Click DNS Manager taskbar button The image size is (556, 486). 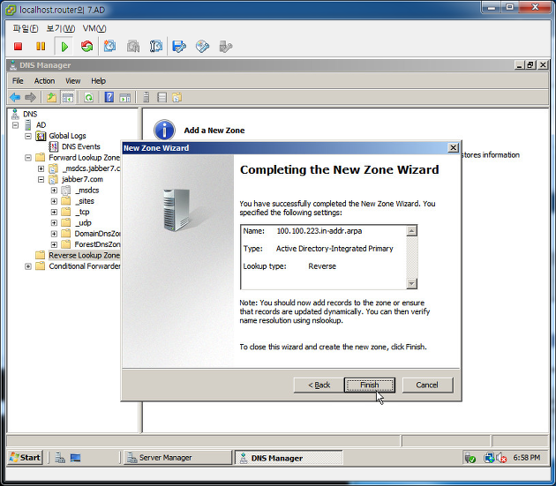click(x=289, y=458)
